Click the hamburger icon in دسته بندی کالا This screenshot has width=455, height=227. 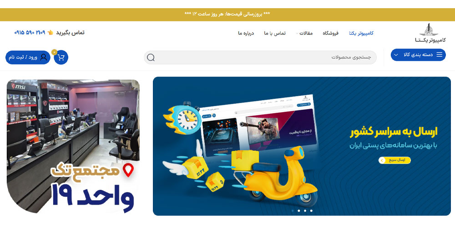[440, 55]
